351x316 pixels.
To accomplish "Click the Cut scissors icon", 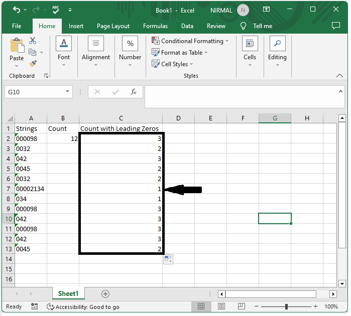I will pos(33,41).
